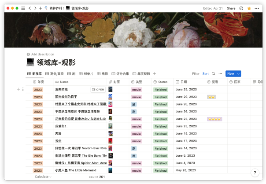Switch to the 影视库 view tab

34,74
